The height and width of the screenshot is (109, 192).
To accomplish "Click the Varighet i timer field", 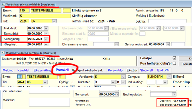I will pyautogui.click(x=98, y=39).
